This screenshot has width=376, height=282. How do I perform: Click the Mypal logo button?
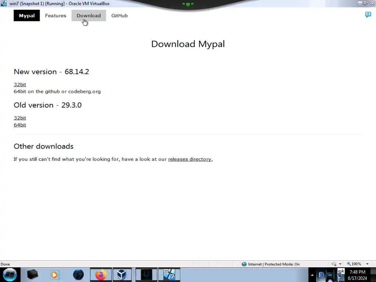(26, 15)
